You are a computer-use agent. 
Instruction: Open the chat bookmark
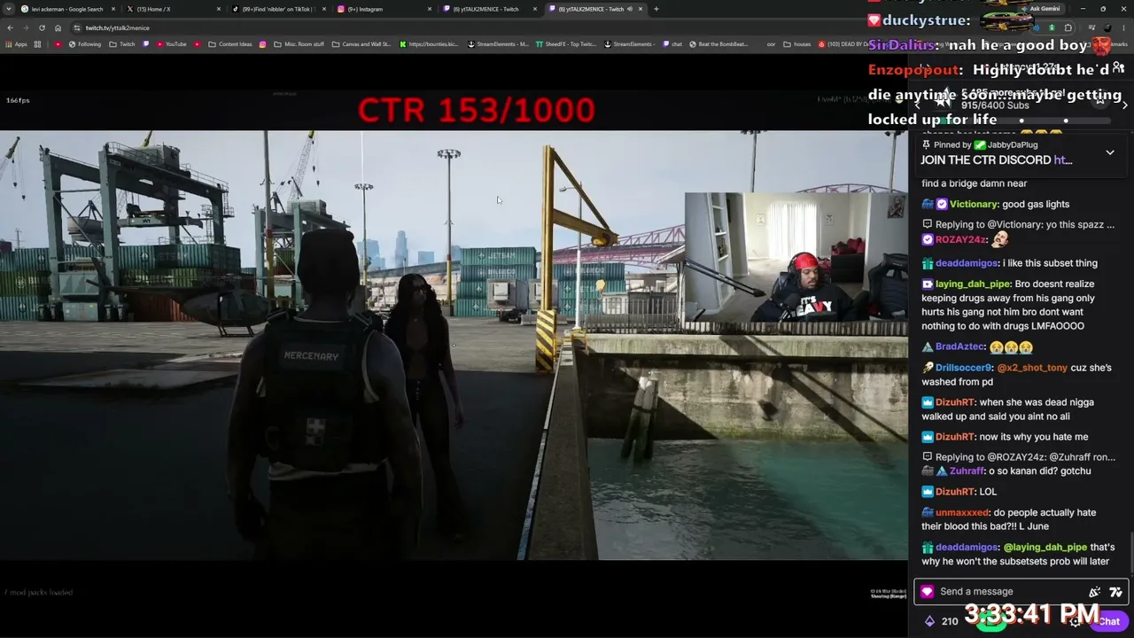click(672, 44)
